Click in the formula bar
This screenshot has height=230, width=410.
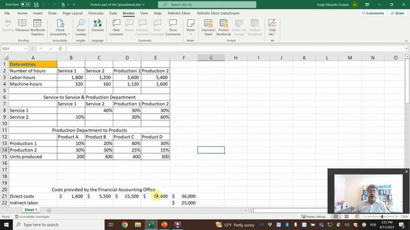pos(235,49)
